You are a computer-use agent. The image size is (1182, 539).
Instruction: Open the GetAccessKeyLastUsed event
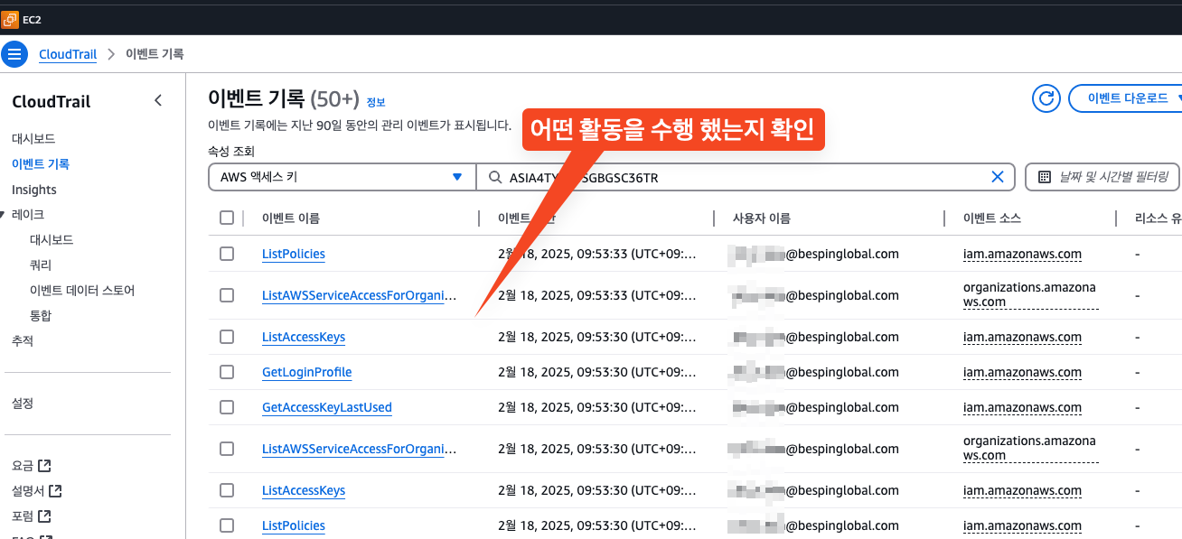click(x=327, y=407)
